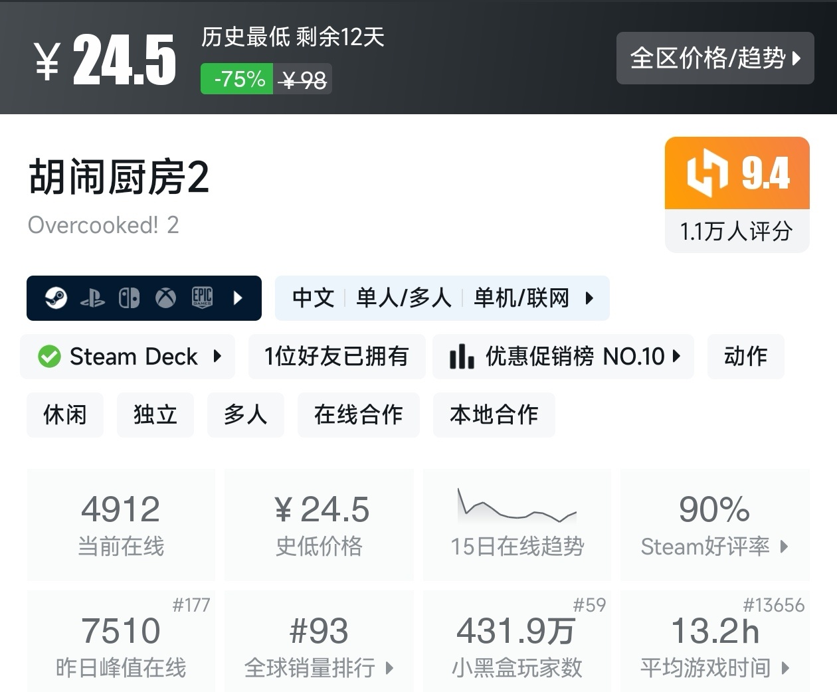Click the bar chart icon beside 优惠促销榜
837x692 pixels.
click(x=462, y=357)
